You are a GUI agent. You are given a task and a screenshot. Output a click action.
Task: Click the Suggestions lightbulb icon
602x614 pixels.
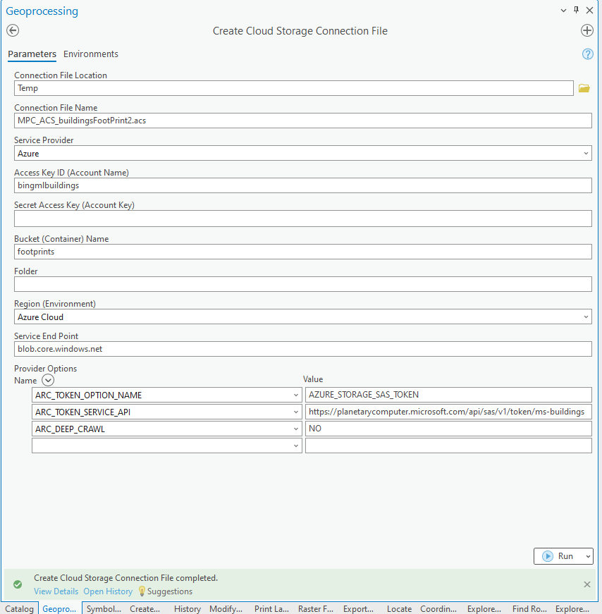[x=140, y=591]
